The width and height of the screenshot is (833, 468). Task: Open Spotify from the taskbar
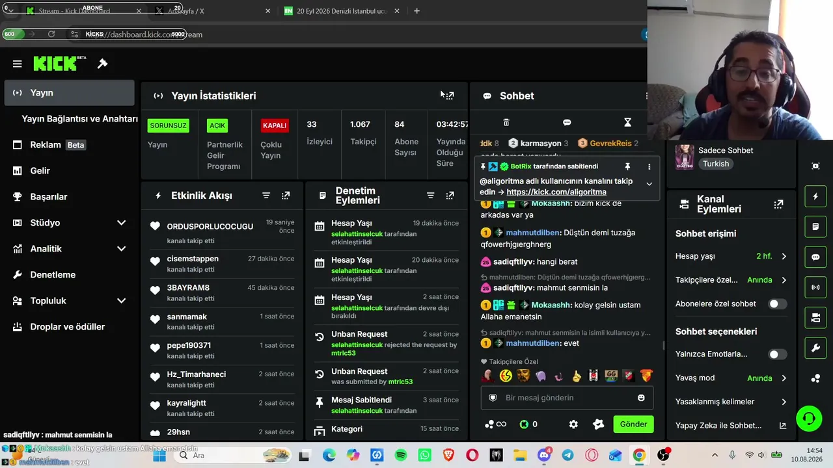click(401, 456)
